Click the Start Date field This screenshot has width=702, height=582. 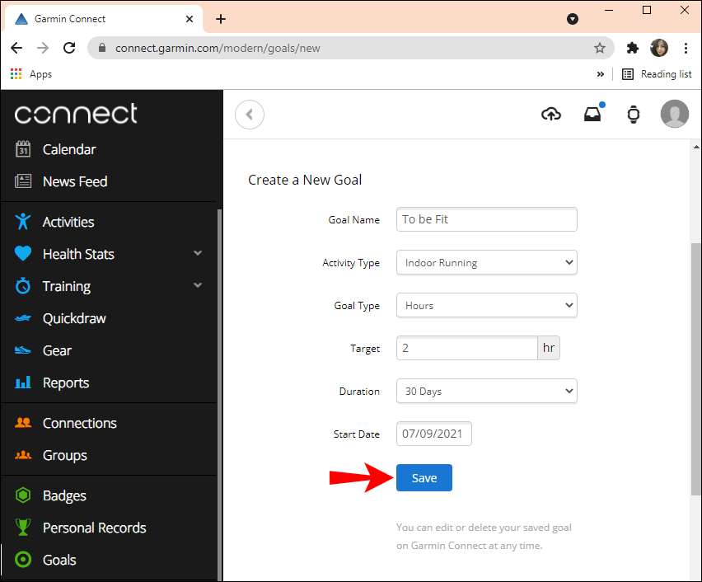(x=434, y=434)
